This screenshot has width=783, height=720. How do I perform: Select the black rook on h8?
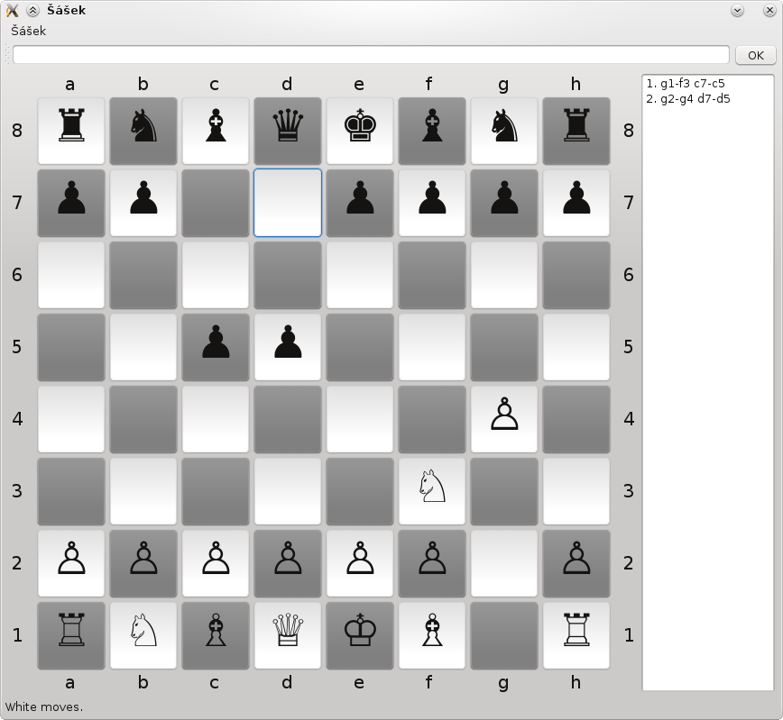point(576,131)
